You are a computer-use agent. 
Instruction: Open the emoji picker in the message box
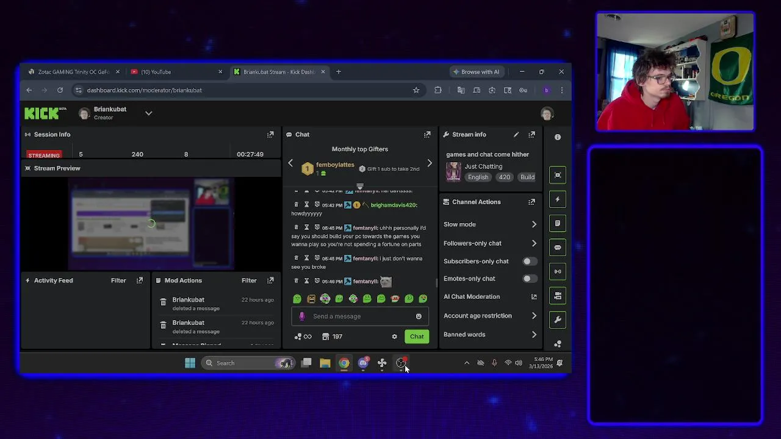coord(419,316)
